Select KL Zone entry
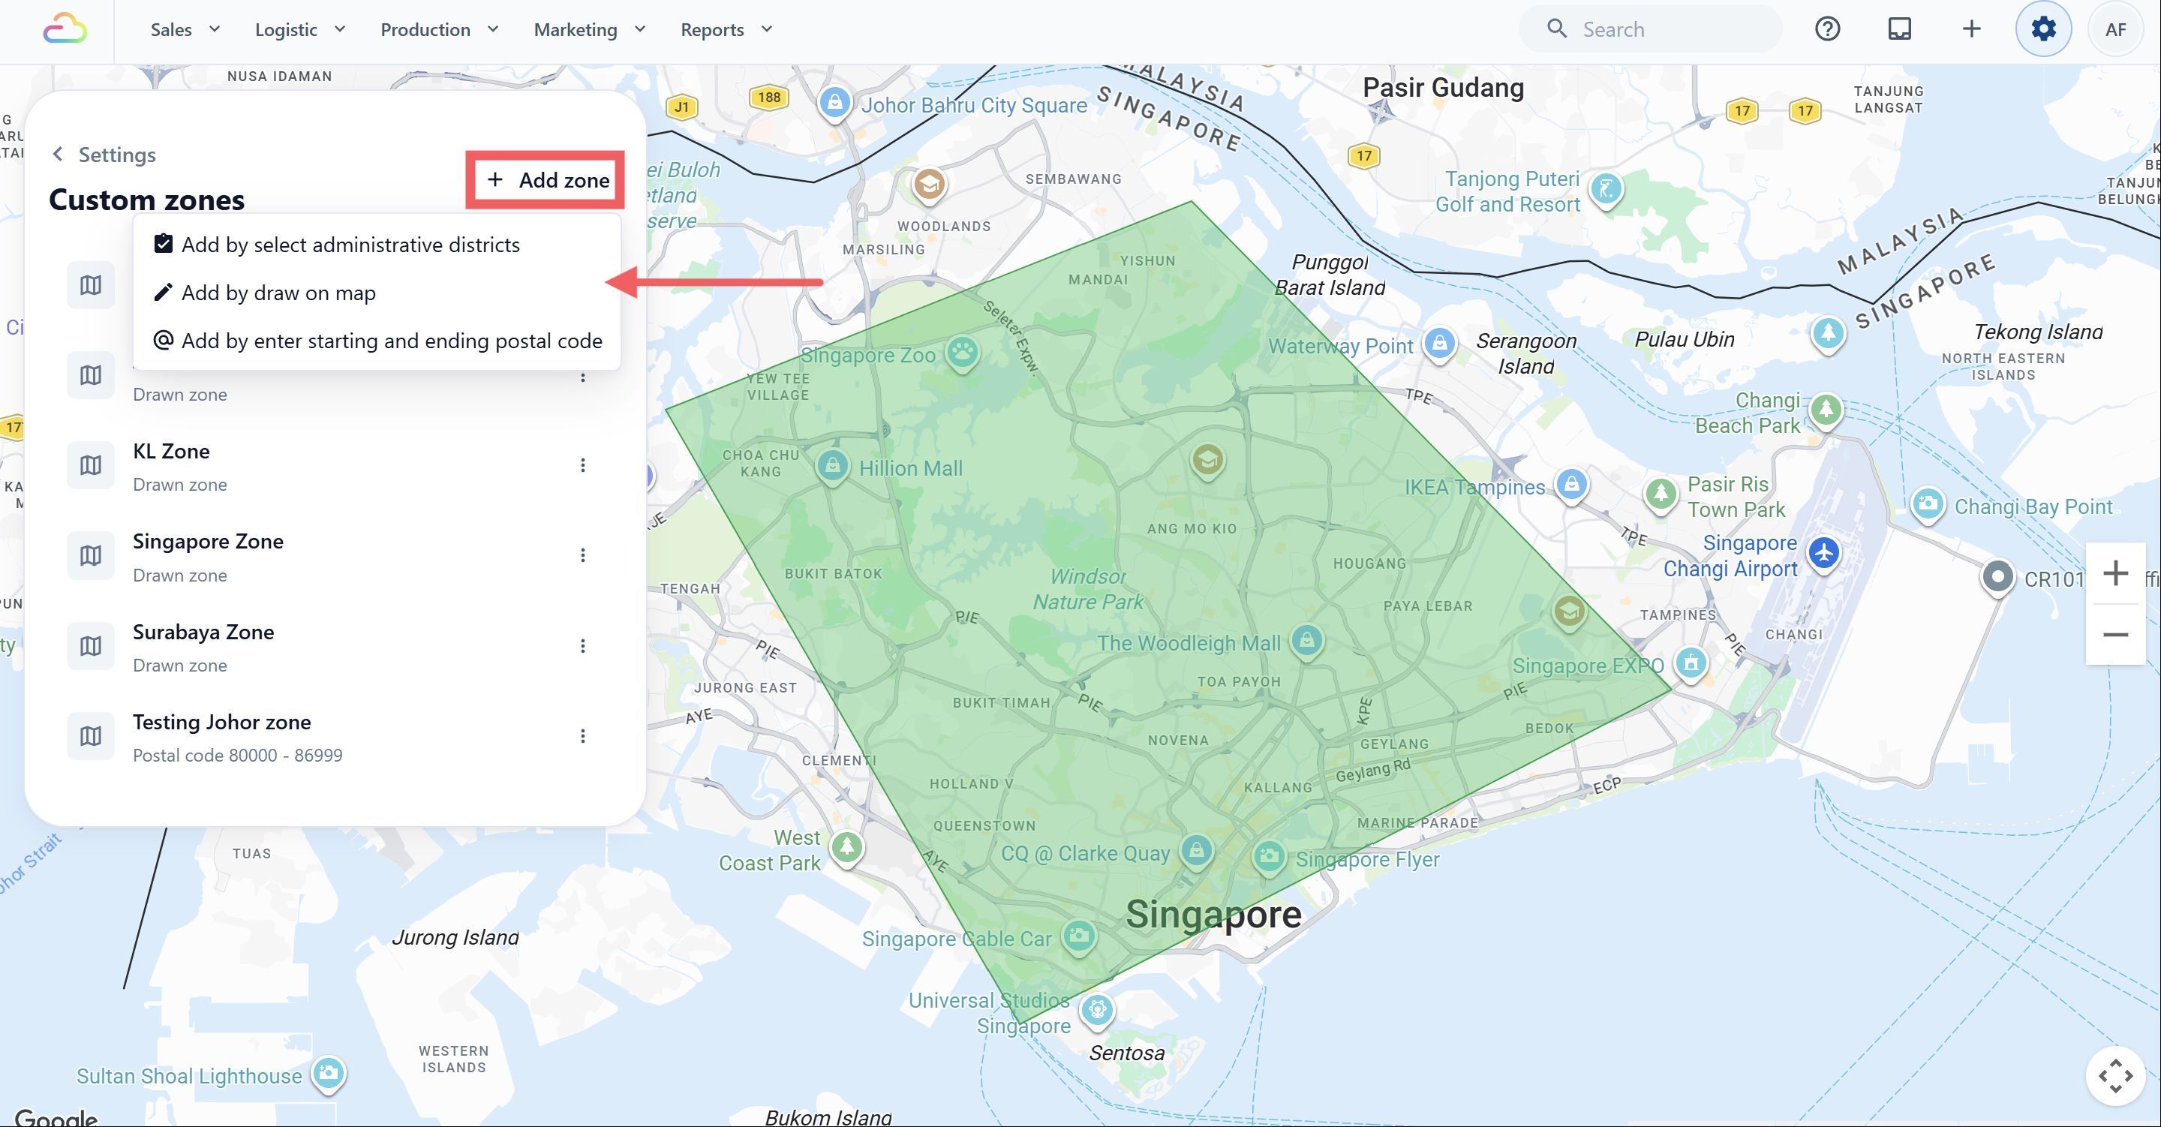This screenshot has width=2161, height=1127. click(x=335, y=466)
